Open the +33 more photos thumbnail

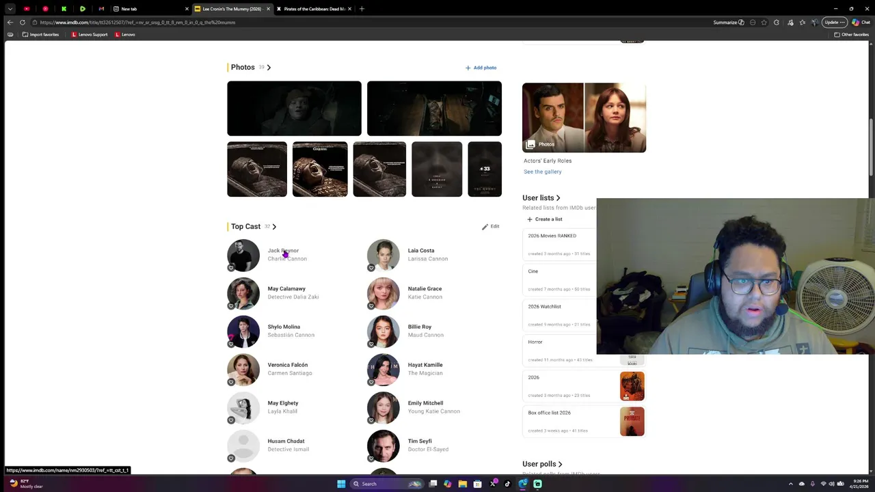(485, 169)
